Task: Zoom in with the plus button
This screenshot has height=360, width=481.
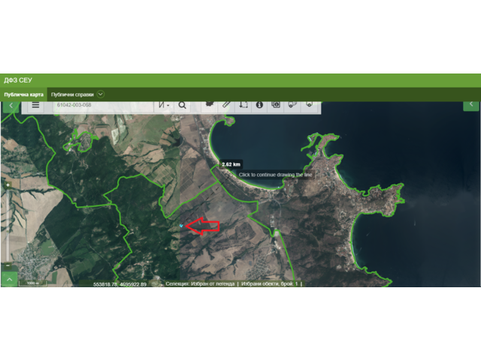Action: [x=8, y=184]
